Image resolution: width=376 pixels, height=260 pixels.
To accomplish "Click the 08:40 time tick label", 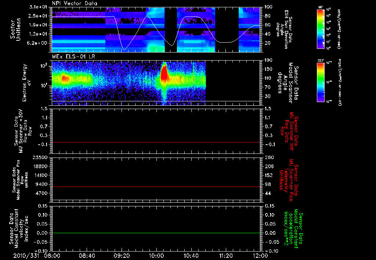I will point(87,256).
